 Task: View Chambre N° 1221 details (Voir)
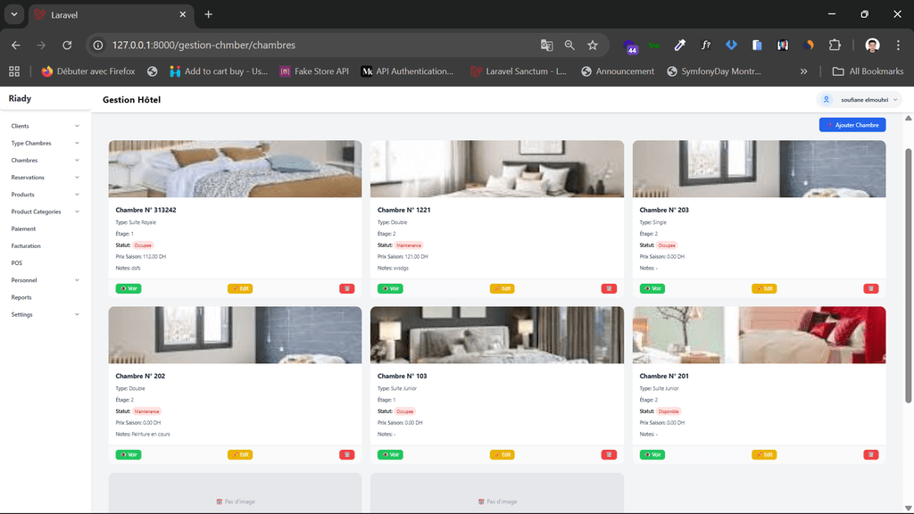pos(390,288)
